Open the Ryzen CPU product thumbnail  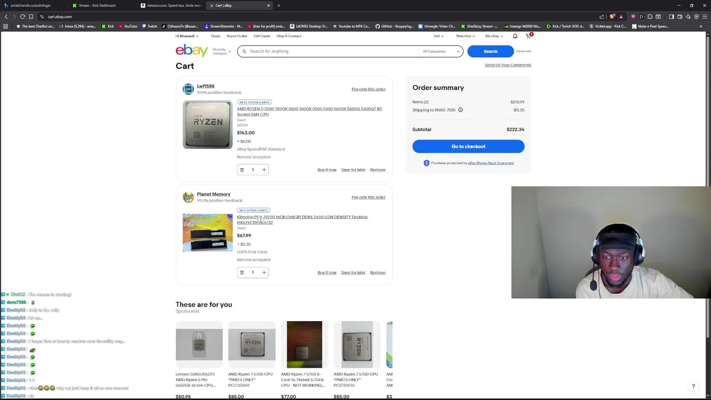click(x=208, y=124)
